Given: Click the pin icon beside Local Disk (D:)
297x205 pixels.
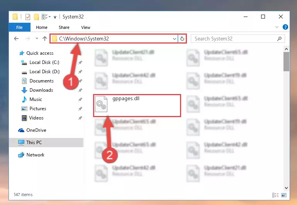Looking at the screenshot, I should pyautogui.click(x=80, y=72).
